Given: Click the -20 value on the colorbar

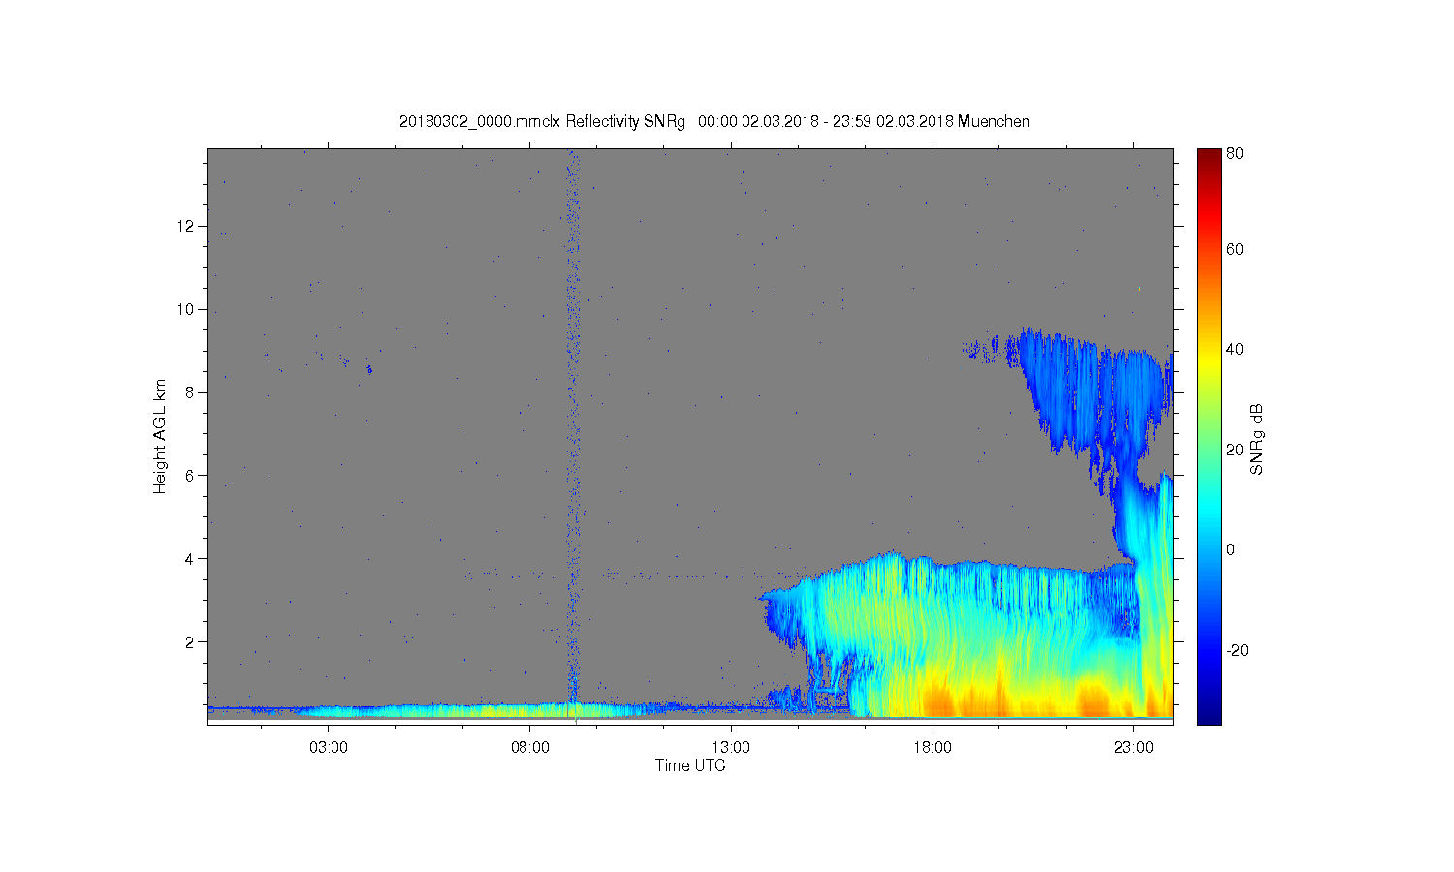Looking at the screenshot, I should 1237,650.
